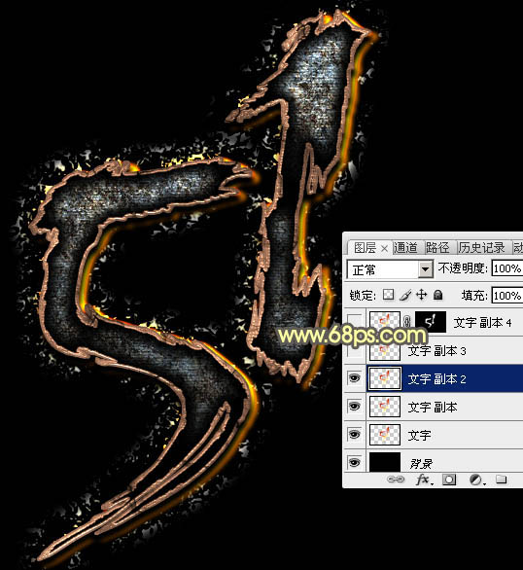This screenshot has height=570, width=523.
Task: Hide the 文字 layer
Action: (x=355, y=435)
